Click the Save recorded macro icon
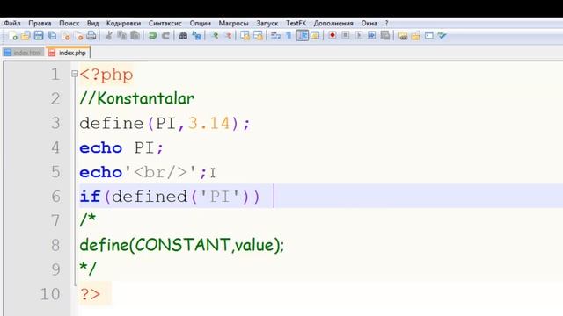This screenshot has width=563, height=316. point(385,35)
